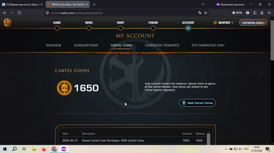Click the browser forward arrow
The width and height of the screenshot is (274, 153).
coord(12,13)
